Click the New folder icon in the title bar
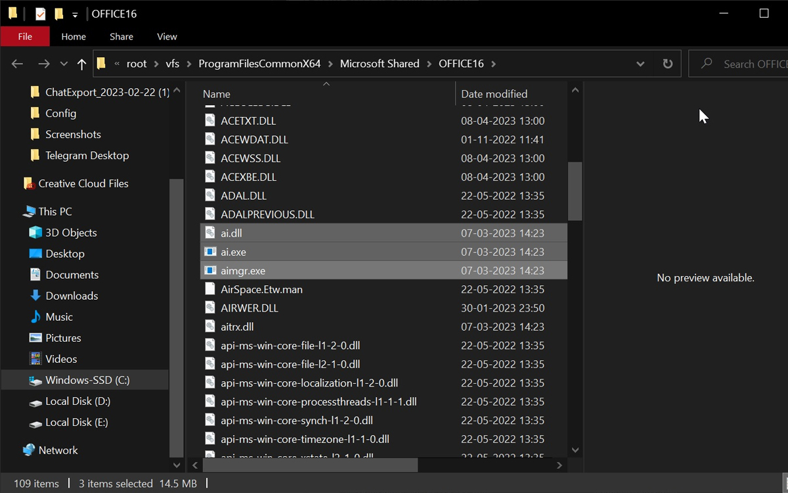The width and height of the screenshot is (788, 493). [x=58, y=13]
